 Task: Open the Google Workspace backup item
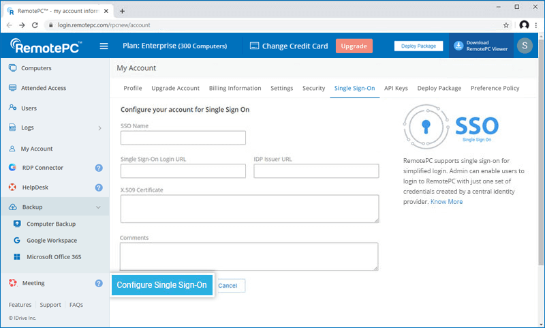(51, 241)
